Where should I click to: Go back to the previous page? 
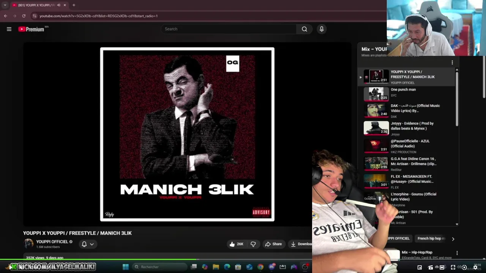click(6, 16)
